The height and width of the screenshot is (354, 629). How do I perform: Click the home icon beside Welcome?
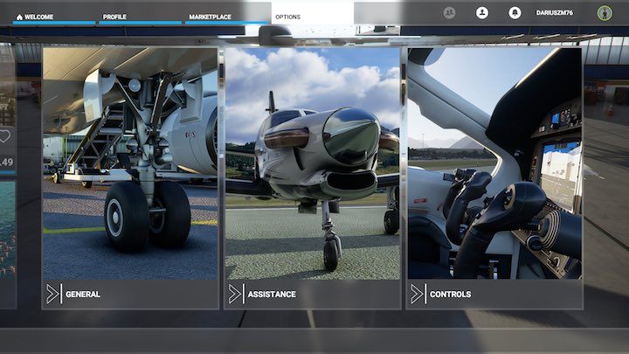tap(18, 17)
